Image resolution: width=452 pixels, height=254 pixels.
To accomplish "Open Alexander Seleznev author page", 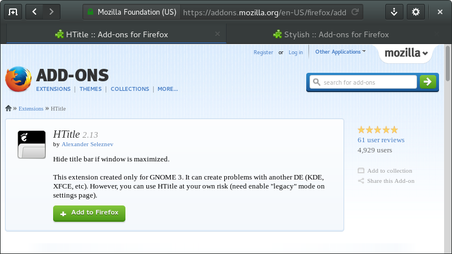I will (x=88, y=144).
